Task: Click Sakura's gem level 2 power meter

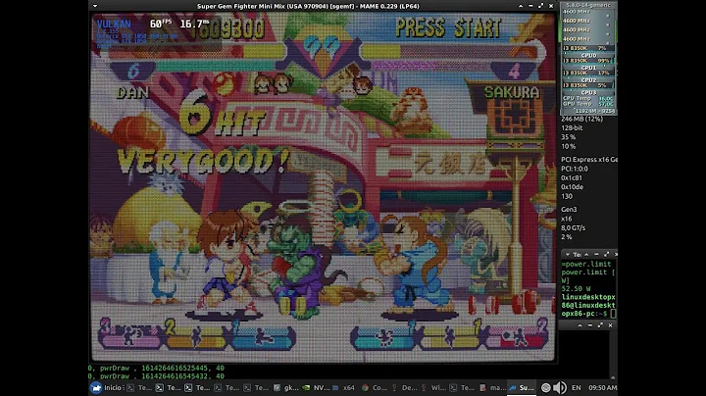Action: pyautogui.click(x=519, y=335)
